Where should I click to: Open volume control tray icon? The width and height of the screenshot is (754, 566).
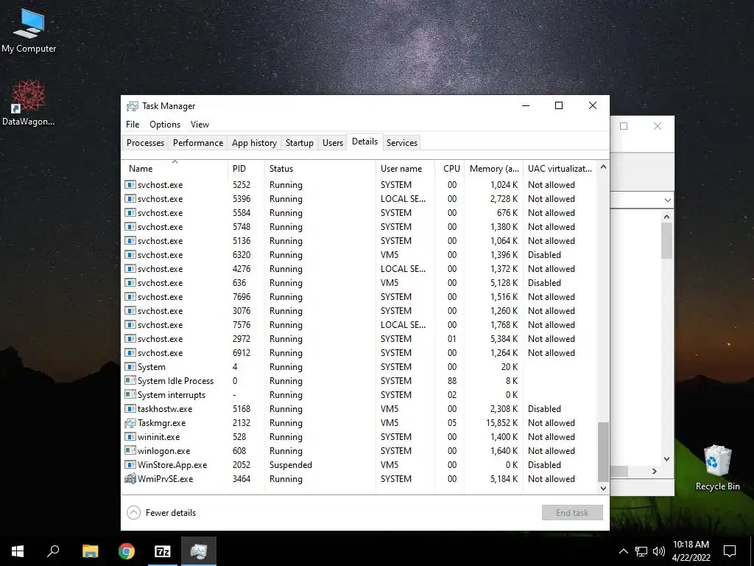coord(659,551)
